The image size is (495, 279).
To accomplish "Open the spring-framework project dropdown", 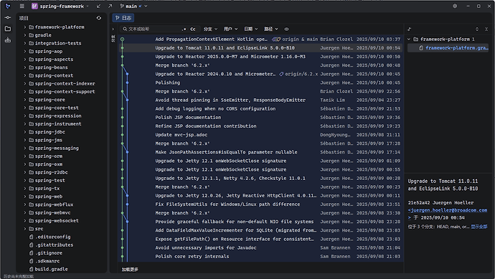I will (x=60, y=6).
